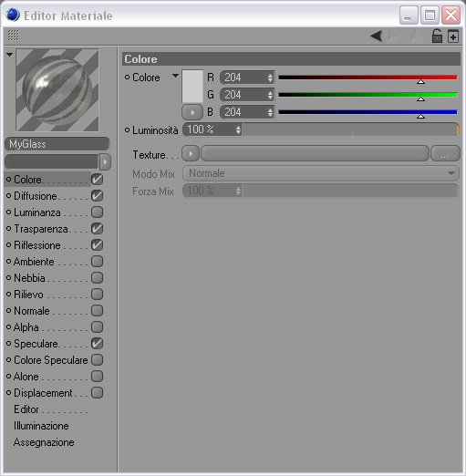This screenshot has width=466, height=476.
Task: Select the Colore channel tab
Action: tap(27, 180)
